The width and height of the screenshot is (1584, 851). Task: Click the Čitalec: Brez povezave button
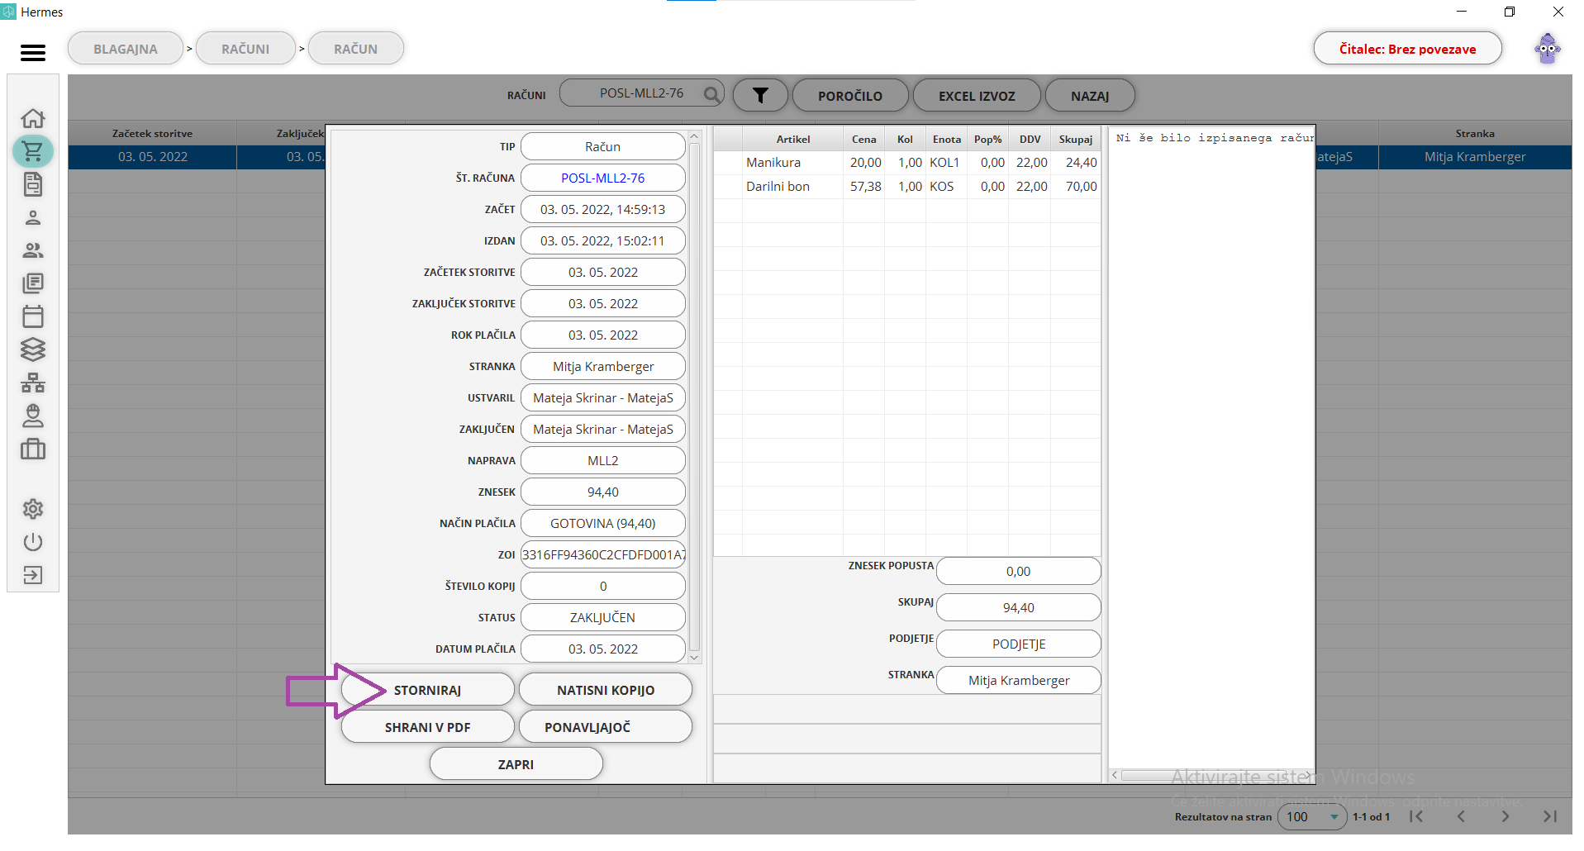coord(1407,49)
